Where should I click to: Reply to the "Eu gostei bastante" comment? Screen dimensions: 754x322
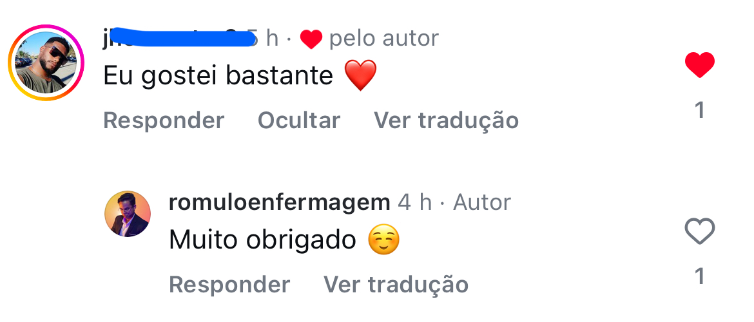pyautogui.click(x=164, y=120)
